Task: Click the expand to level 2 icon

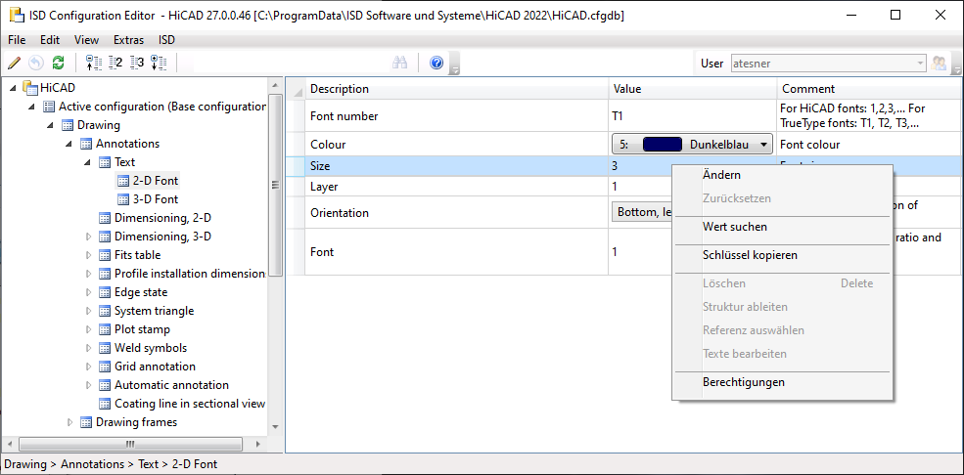Action: [x=115, y=62]
